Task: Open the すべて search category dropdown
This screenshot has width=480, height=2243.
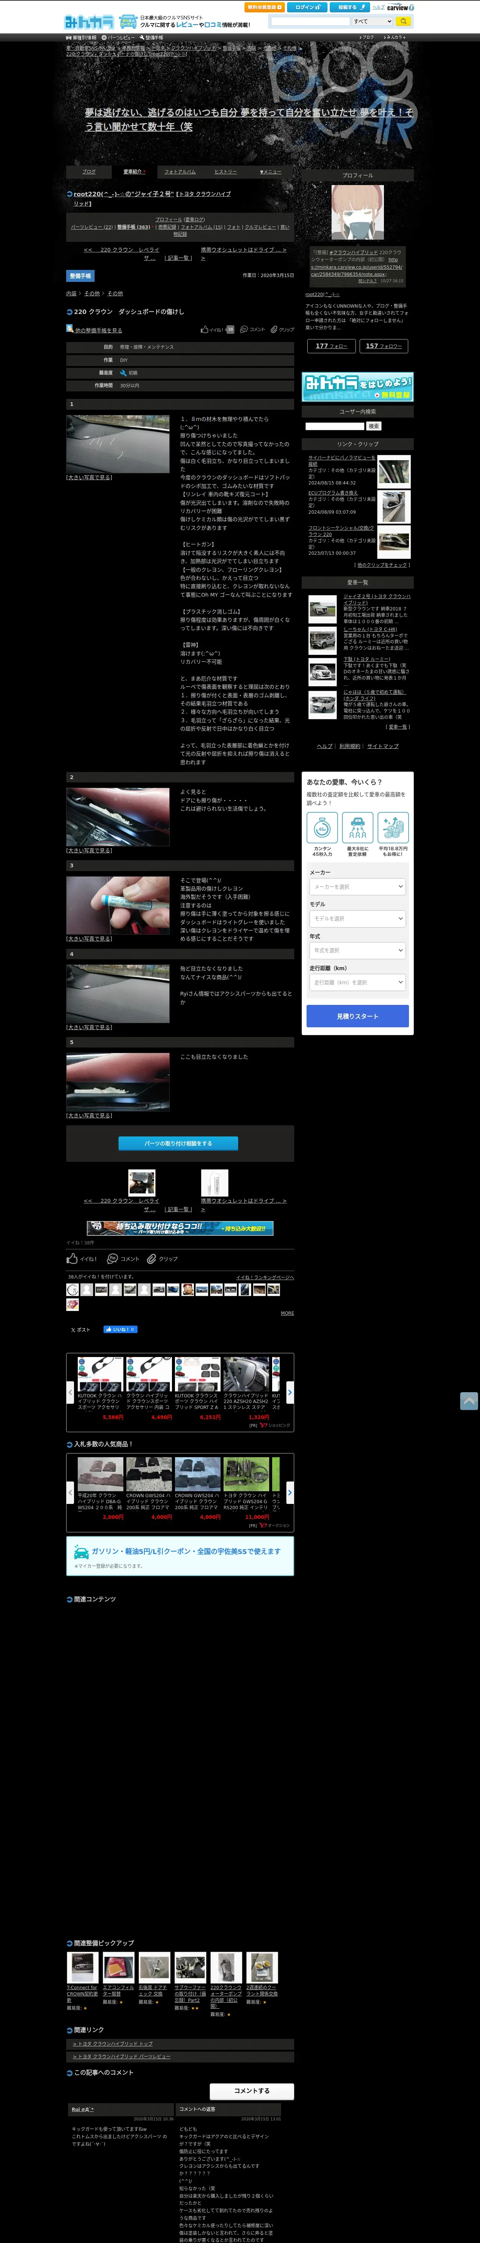Action: click(x=372, y=21)
